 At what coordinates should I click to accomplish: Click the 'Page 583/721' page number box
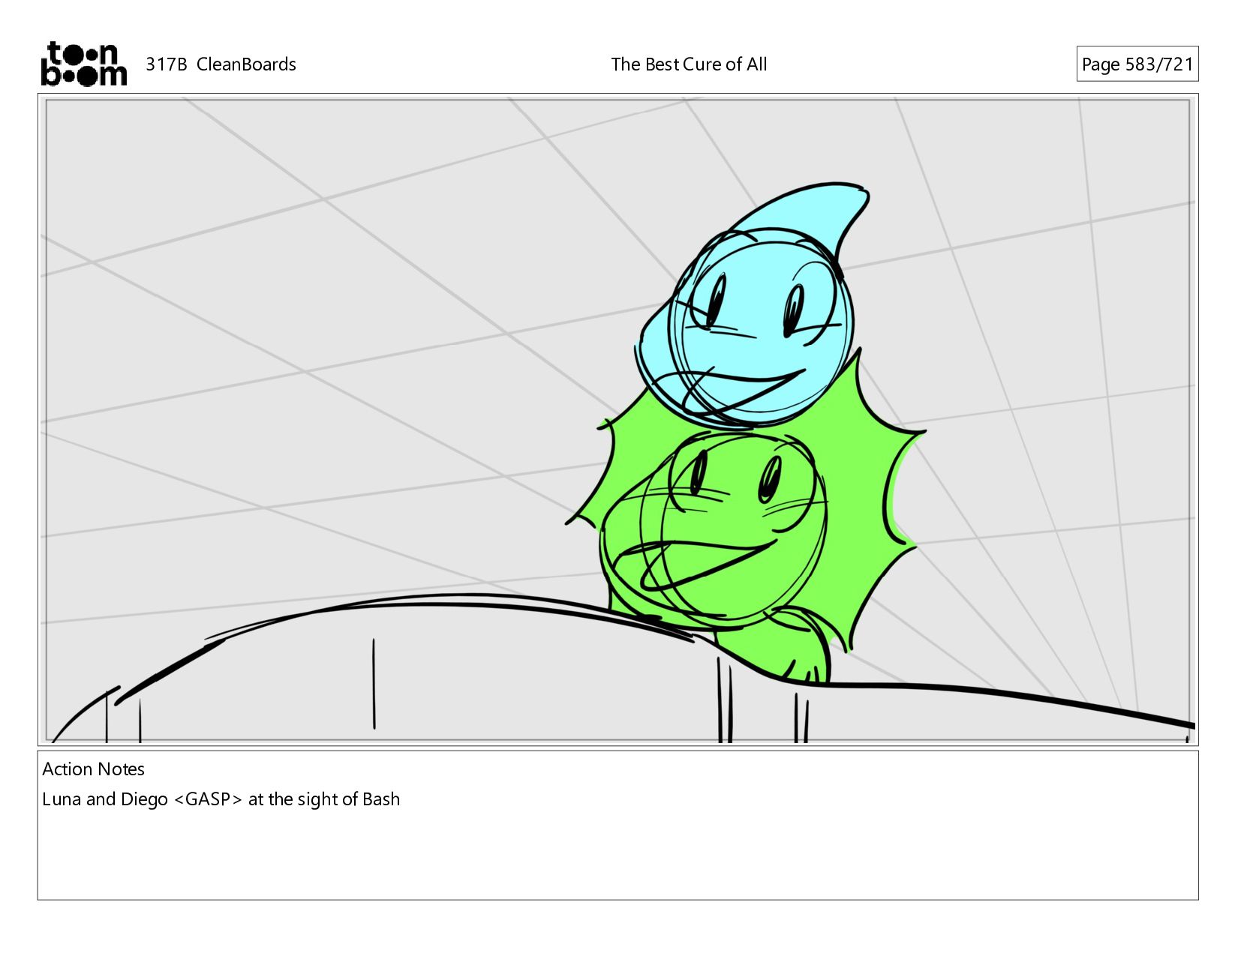coord(1137,64)
